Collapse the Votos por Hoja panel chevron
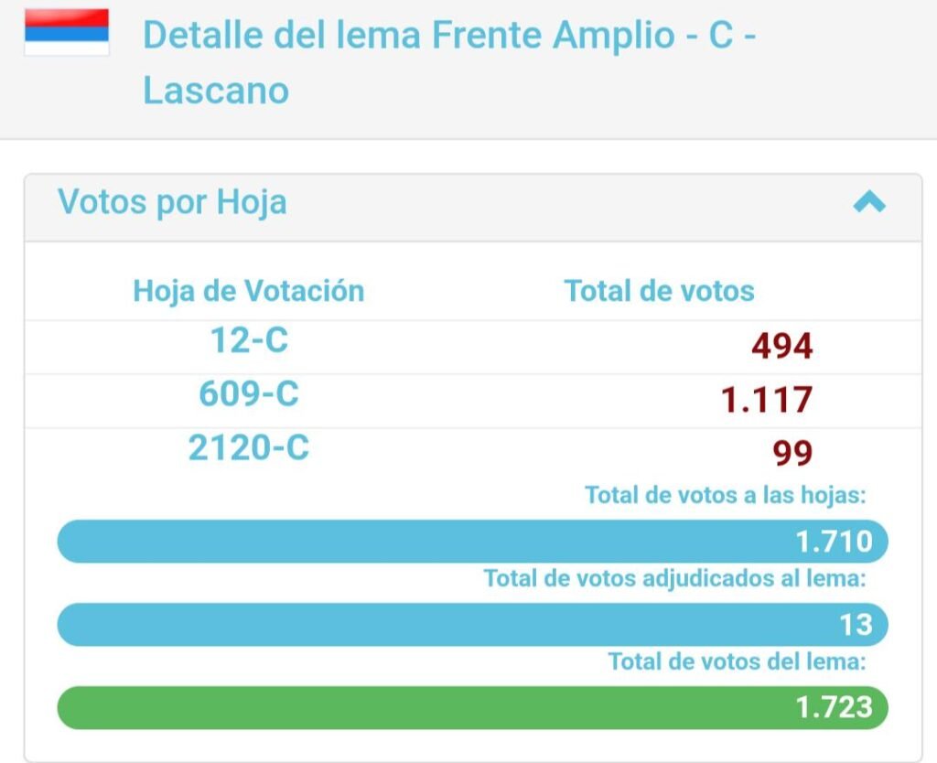 [869, 201]
